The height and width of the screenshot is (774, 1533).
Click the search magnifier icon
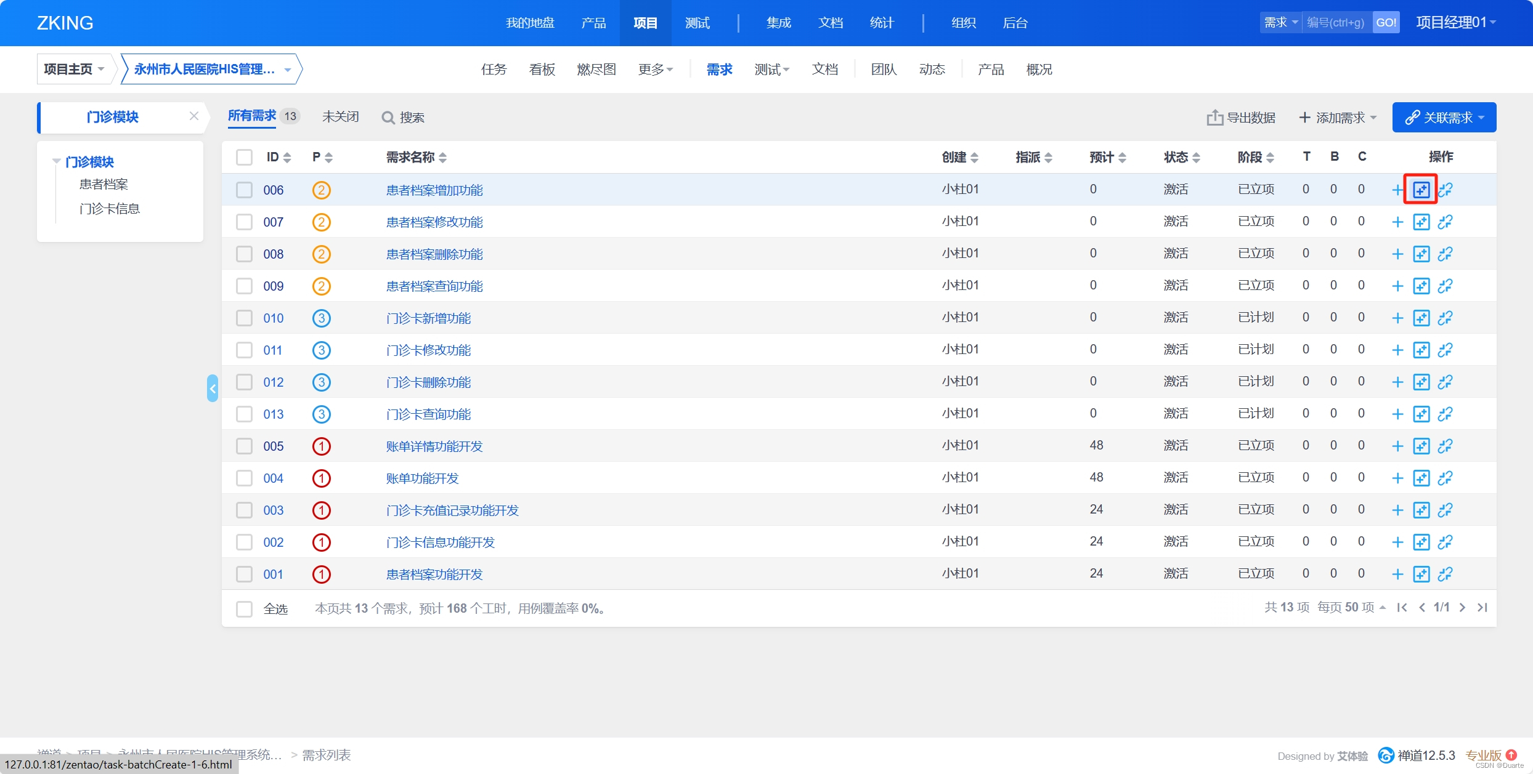pos(388,118)
